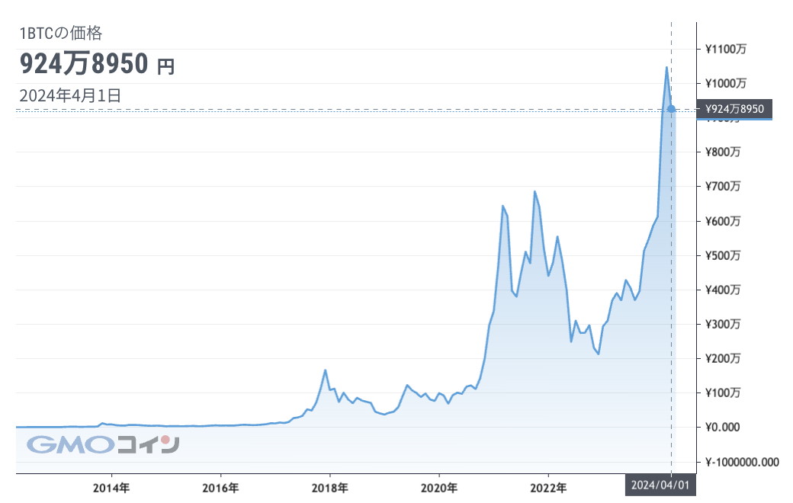This screenshot has width=793, height=503.
Task: Click the large 924万8950 円 price readout
Action: pos(97,66)
